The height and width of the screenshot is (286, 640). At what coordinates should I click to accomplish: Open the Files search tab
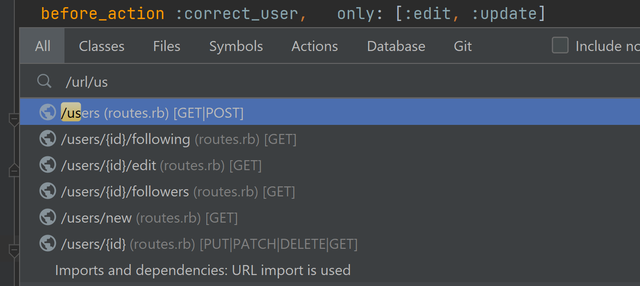point(167,46)
